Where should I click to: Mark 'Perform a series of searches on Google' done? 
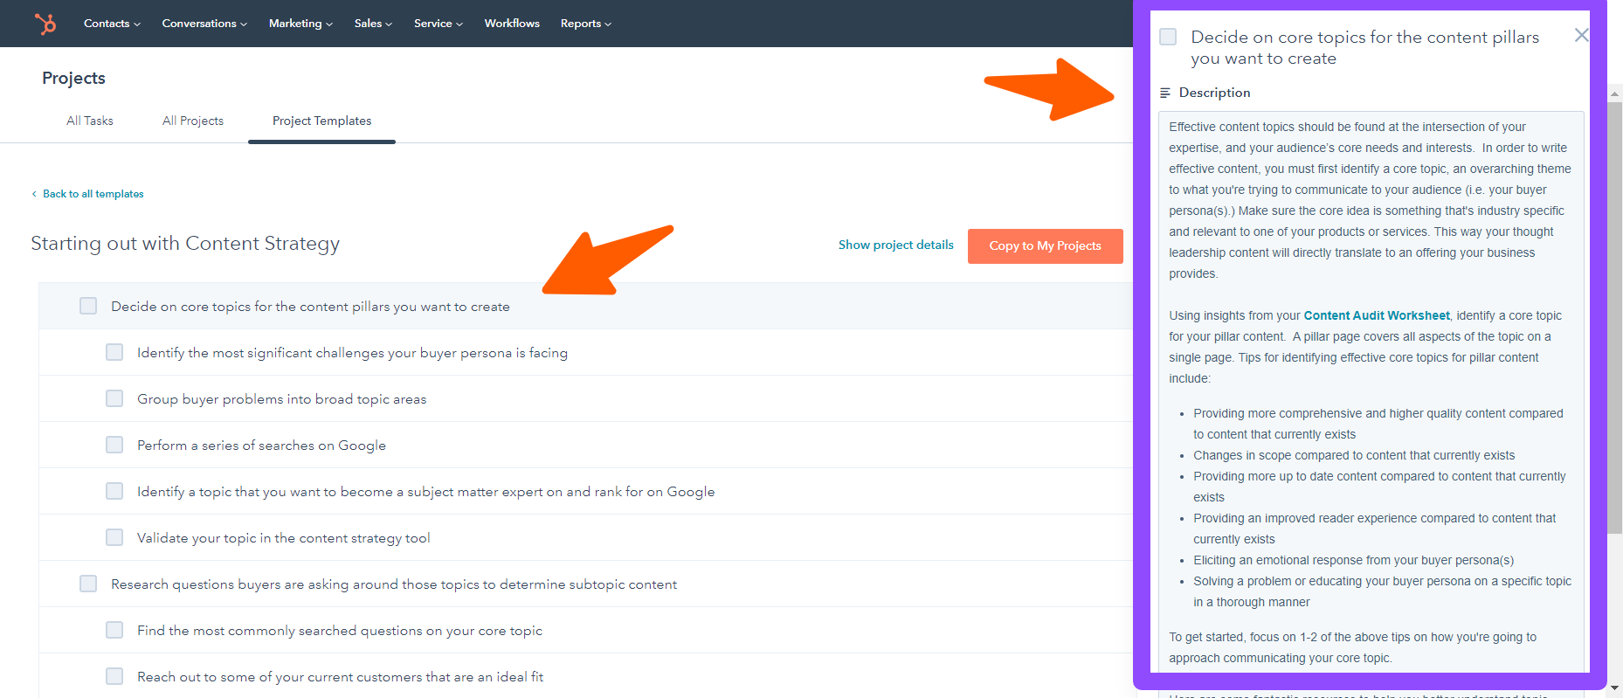(114, 445)
